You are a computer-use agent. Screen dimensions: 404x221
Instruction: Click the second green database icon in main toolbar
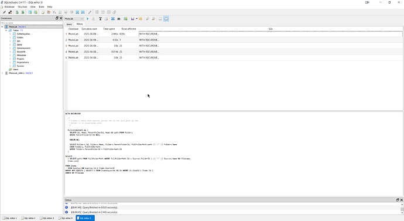(23, 12)
